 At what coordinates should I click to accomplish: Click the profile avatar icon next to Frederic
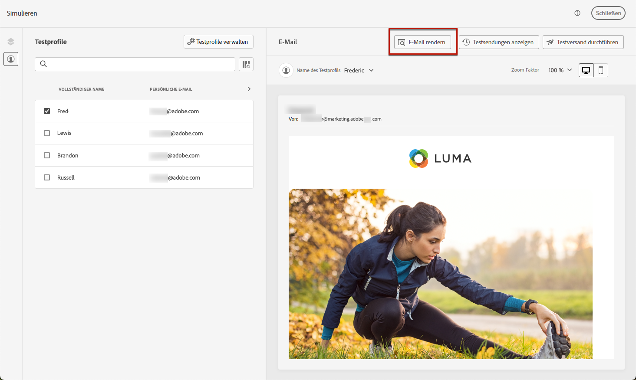[286, 70]
